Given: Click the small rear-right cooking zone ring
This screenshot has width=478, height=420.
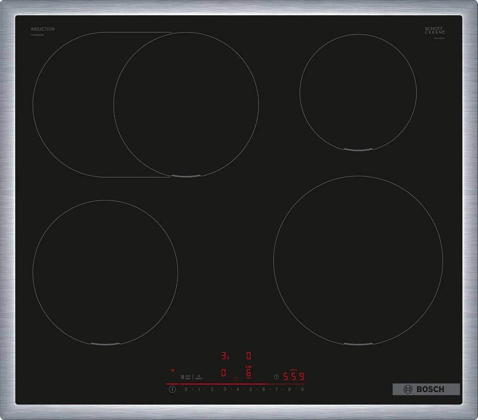Looking at the screenshot, I should 358,93.
